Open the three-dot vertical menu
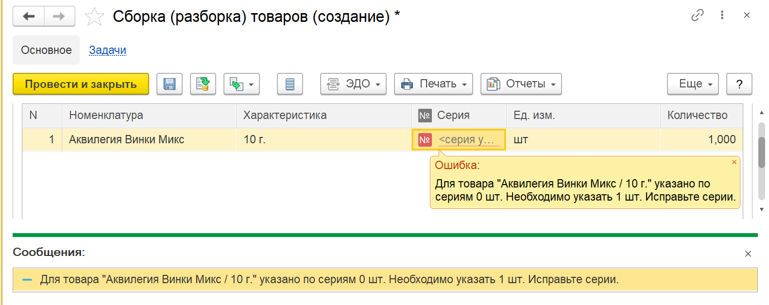This screenshot has width=769, height=305. click(722, 16)
